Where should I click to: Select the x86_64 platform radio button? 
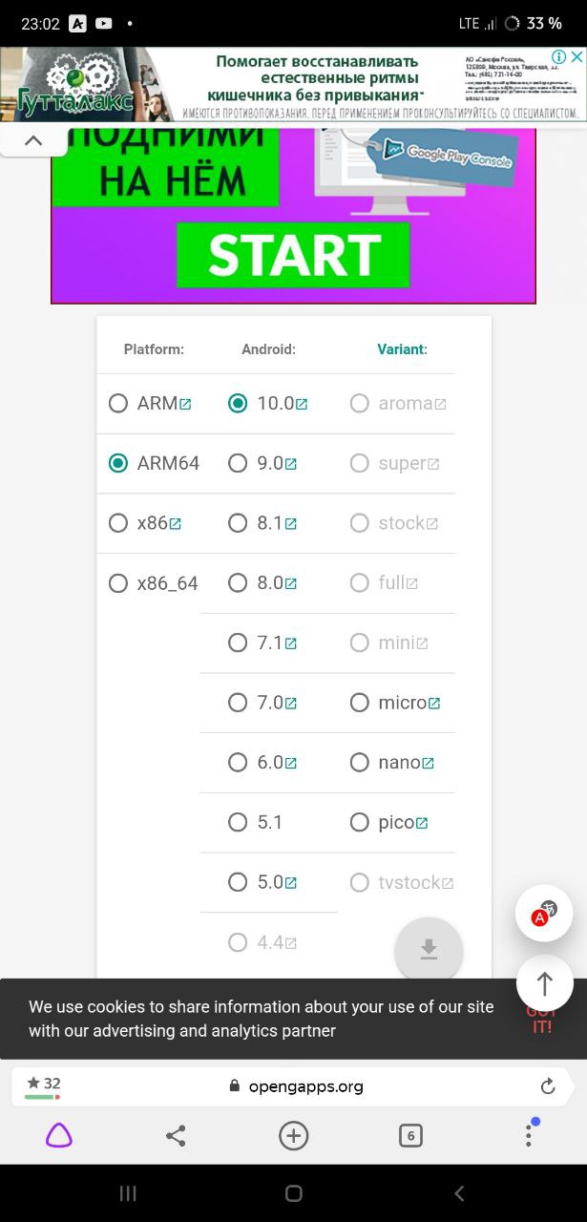(x=118, y=583)
